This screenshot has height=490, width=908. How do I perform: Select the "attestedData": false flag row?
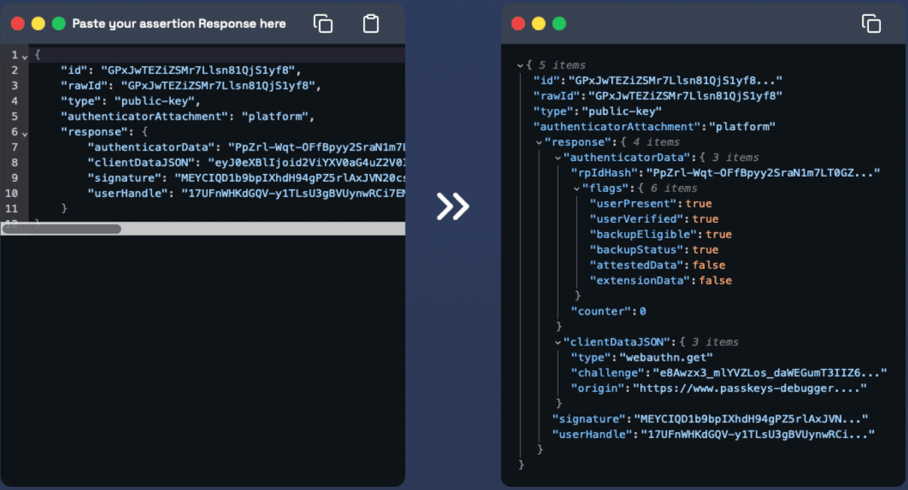[x=657, y=266]
